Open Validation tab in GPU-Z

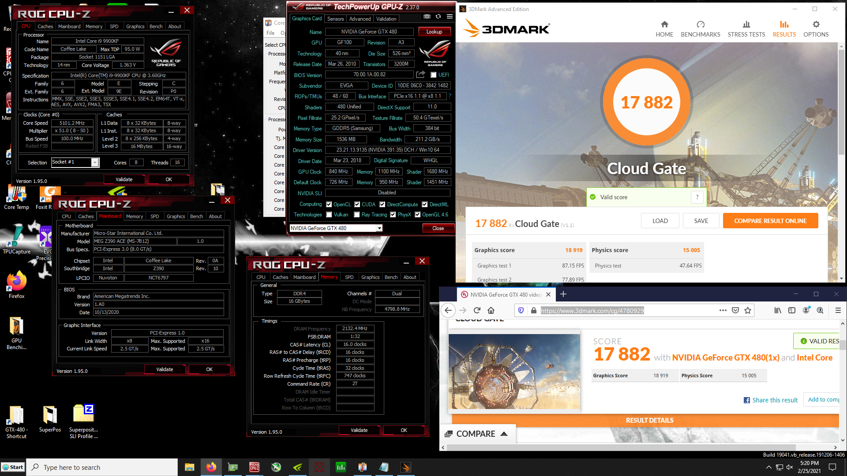pos(386,19)
